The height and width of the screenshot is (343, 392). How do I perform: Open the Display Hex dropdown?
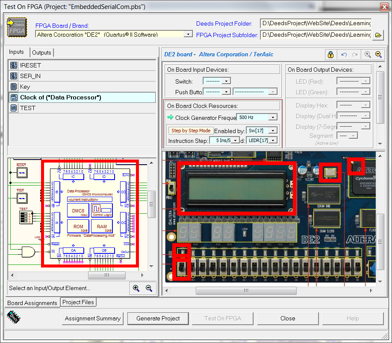click(366, 105)
